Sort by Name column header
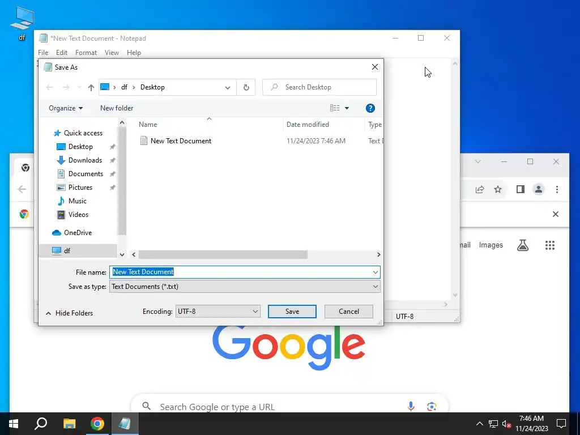 coord(148,125)
